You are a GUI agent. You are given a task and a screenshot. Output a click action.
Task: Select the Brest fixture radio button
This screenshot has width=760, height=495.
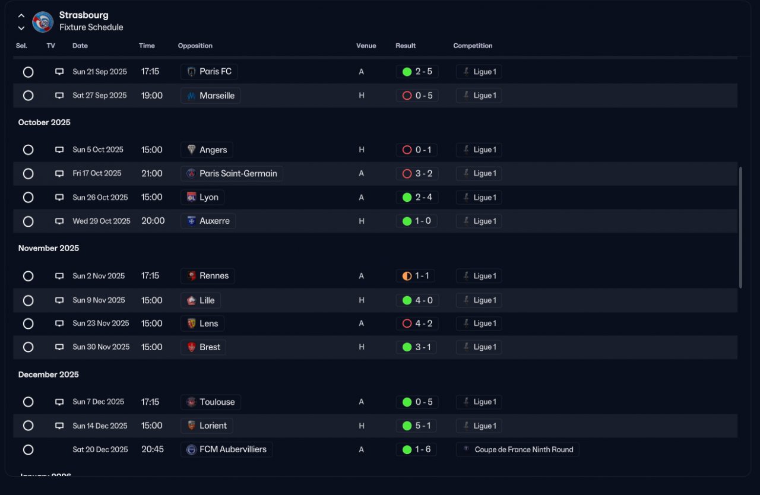coord(28,347)
